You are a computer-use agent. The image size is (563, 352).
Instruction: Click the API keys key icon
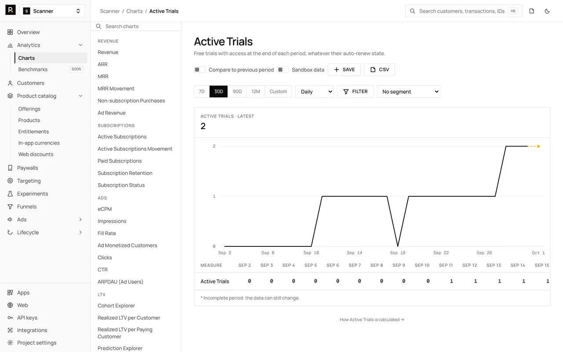click(10, 318)
